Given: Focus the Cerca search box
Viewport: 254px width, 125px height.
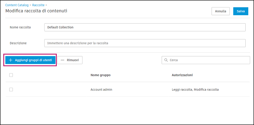Looking at the screenshot, I should point(208,60).
